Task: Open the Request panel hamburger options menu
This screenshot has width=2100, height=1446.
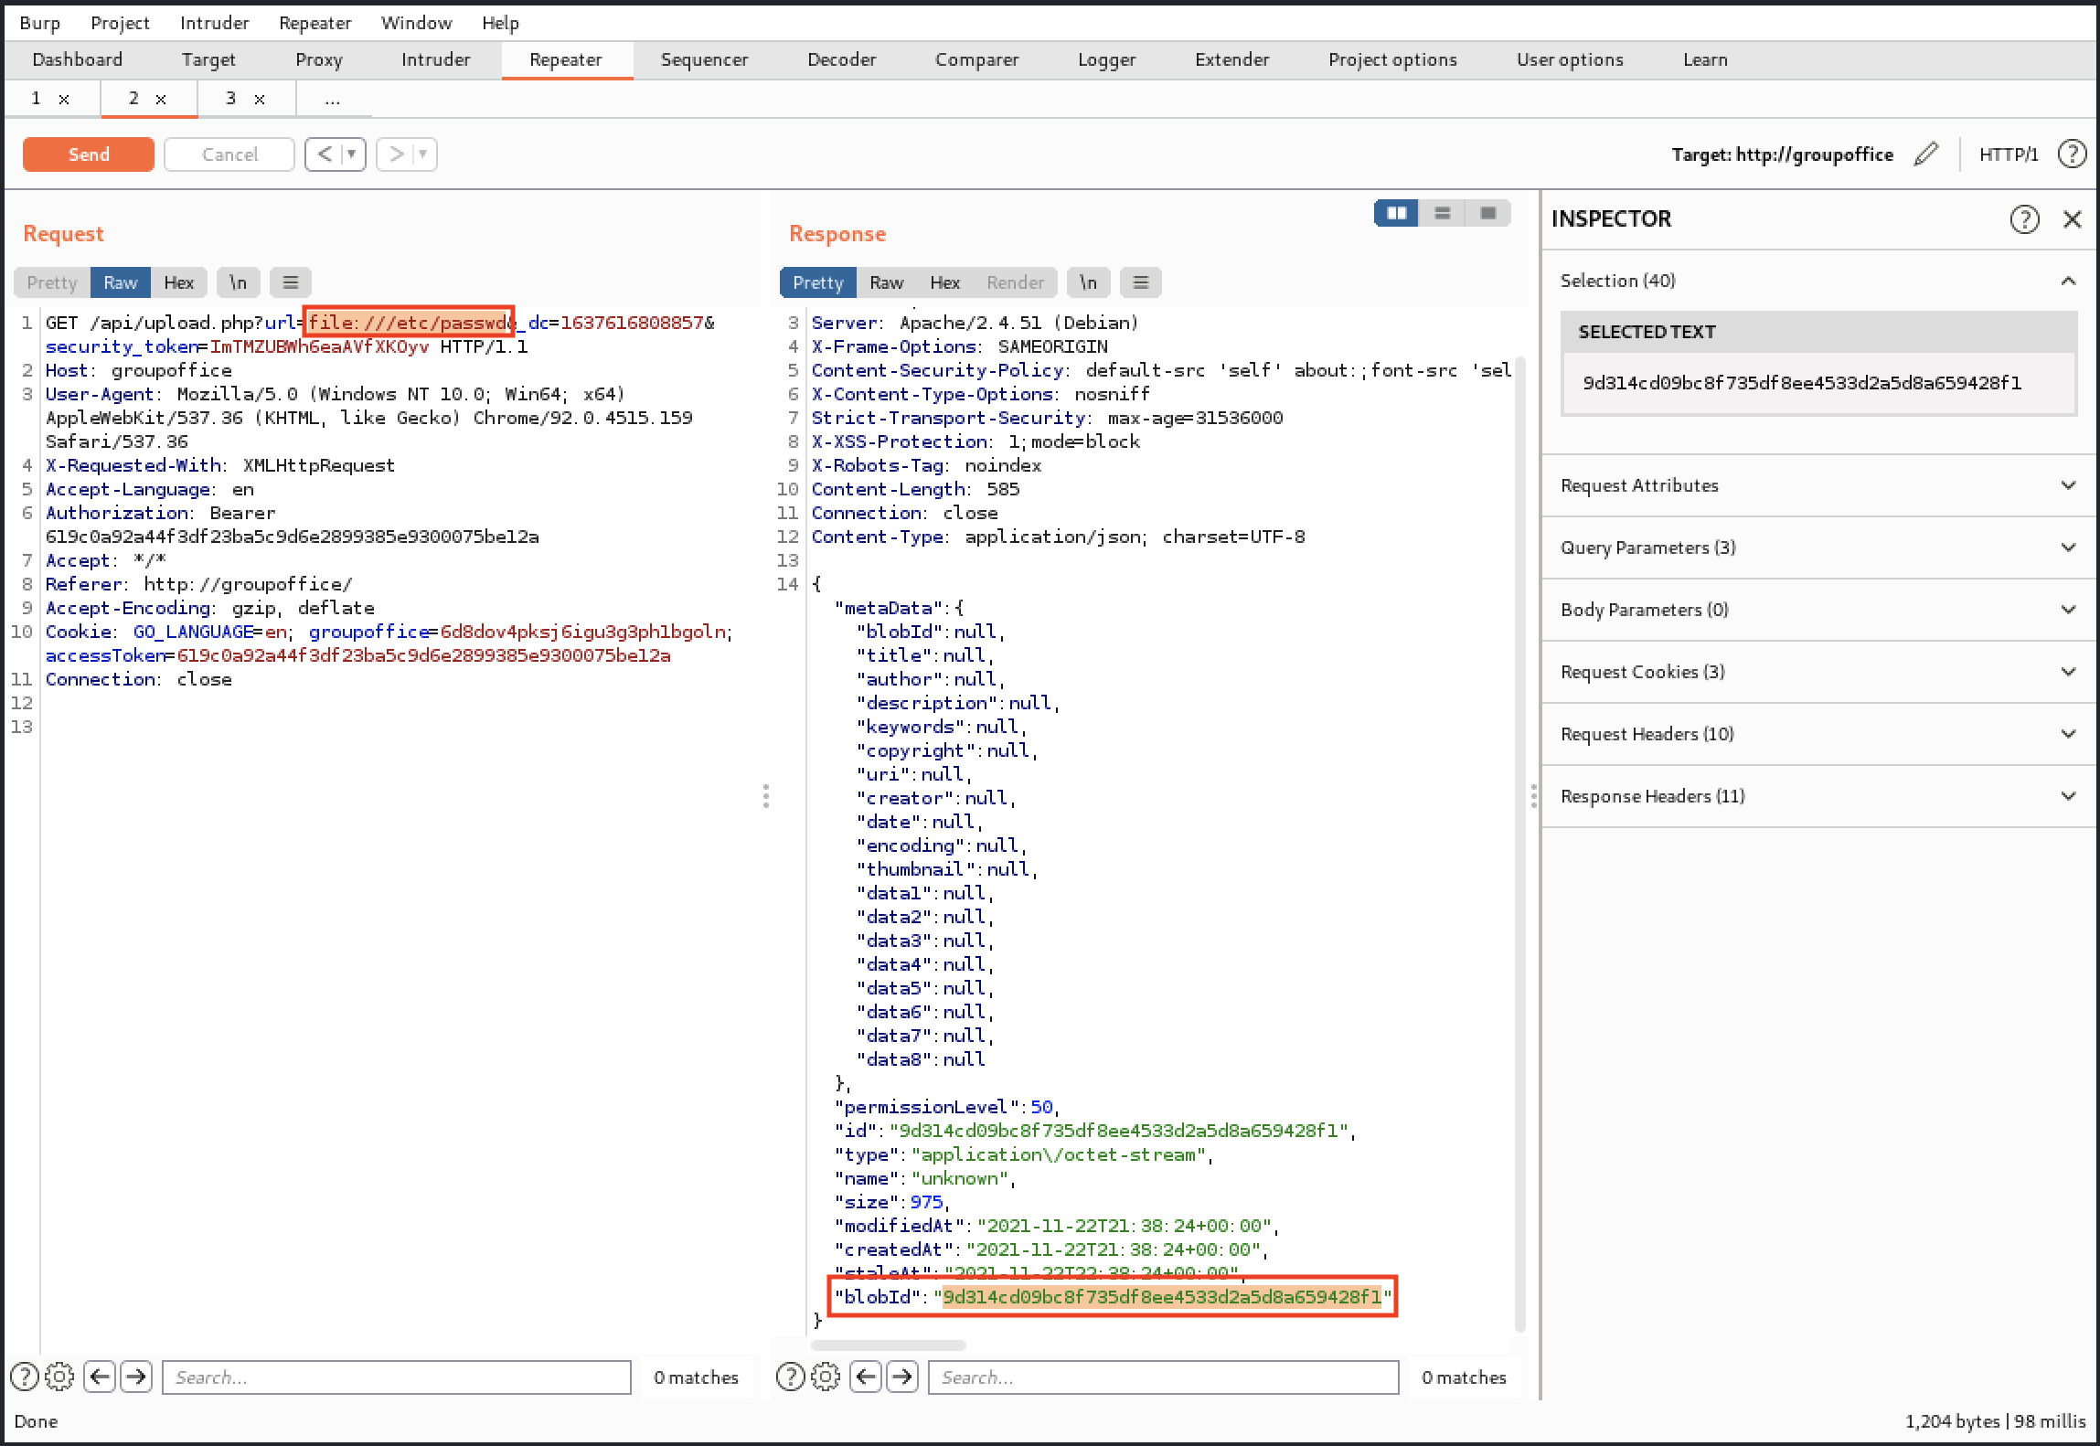Action: pos(291,282)
